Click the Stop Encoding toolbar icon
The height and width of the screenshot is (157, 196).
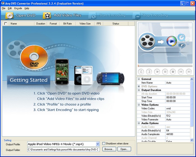(136, 16)
